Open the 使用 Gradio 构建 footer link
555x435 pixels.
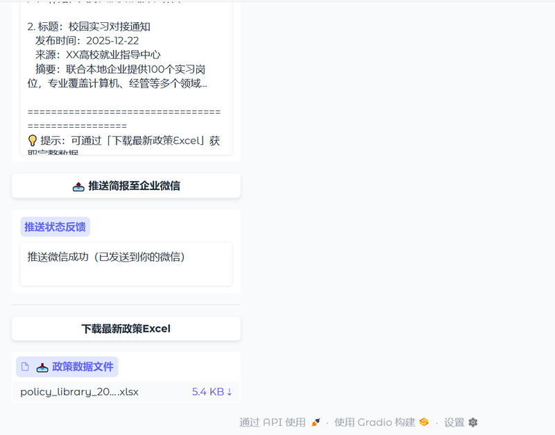382,423
